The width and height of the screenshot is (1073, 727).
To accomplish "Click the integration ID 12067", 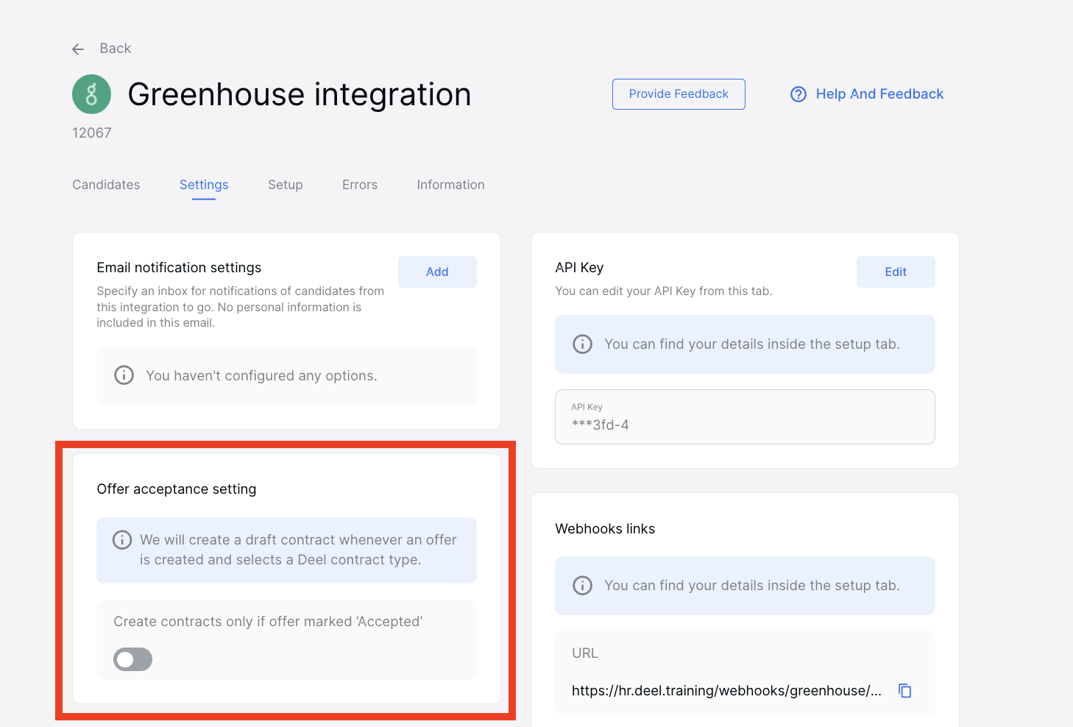I will tap(92, 133).
